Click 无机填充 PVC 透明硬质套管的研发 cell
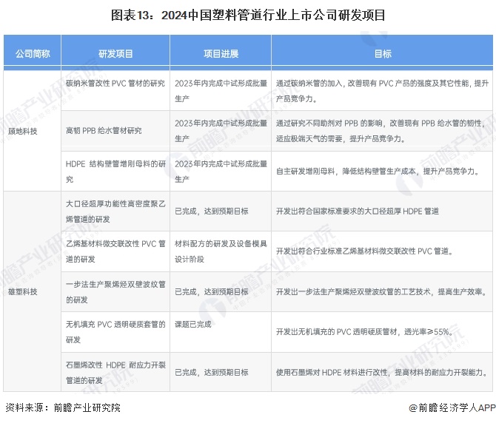The width and height of the screenshot is (496, 423). (115, 332)
